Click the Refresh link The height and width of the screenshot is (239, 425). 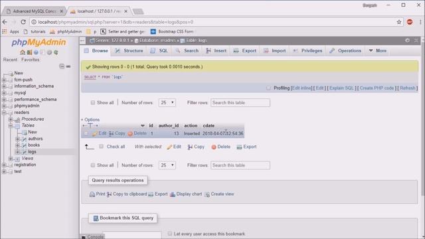pyautogui.click(x=408, y=88)
